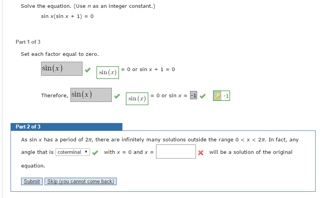The image size is (325, 198).
Task: Click the -1 solution value beside the key
Action: point(226,96)
